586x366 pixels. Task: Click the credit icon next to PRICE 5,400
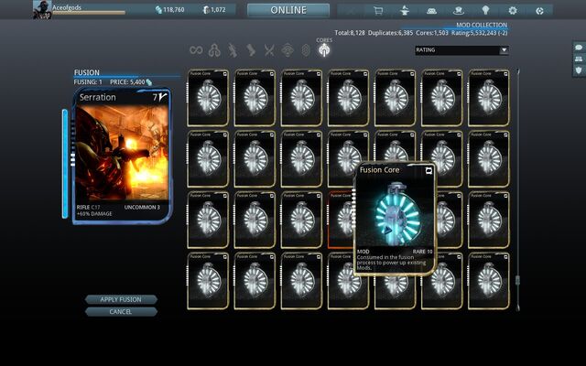click(x=149, y=82)
